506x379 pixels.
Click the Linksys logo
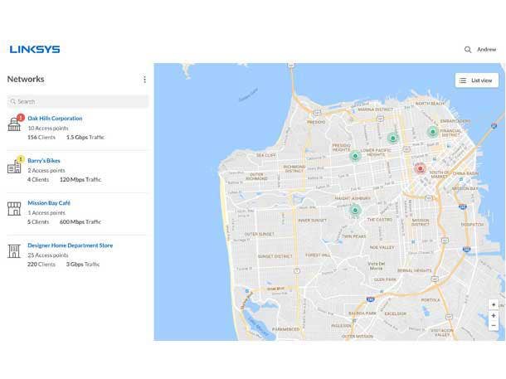coord(35,49)
